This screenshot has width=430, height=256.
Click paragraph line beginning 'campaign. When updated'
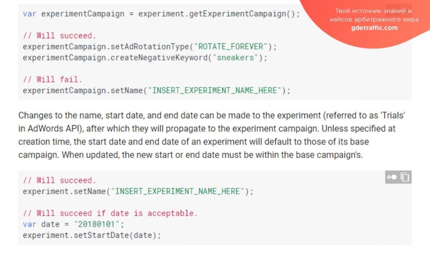tap(191, 155)
